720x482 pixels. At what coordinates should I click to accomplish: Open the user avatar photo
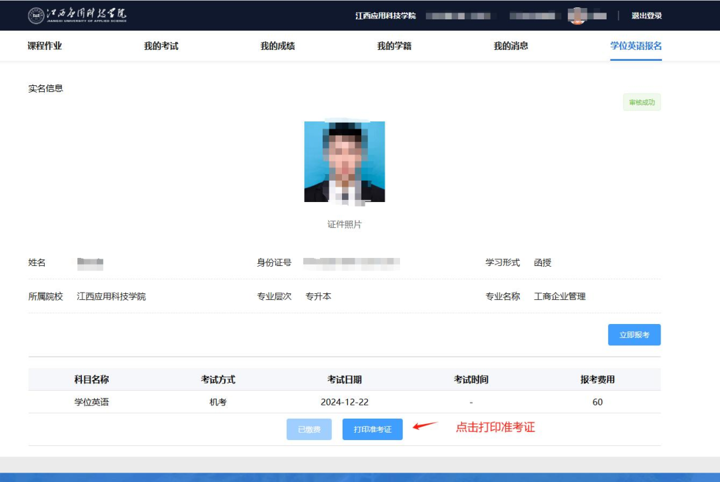[x=579, y=15]
